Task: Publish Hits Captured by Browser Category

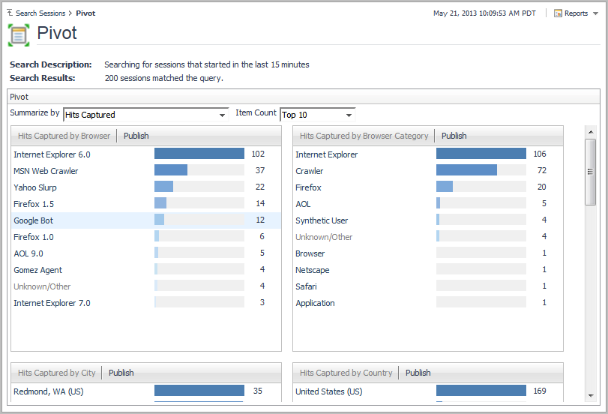Action: click(454, 136)
